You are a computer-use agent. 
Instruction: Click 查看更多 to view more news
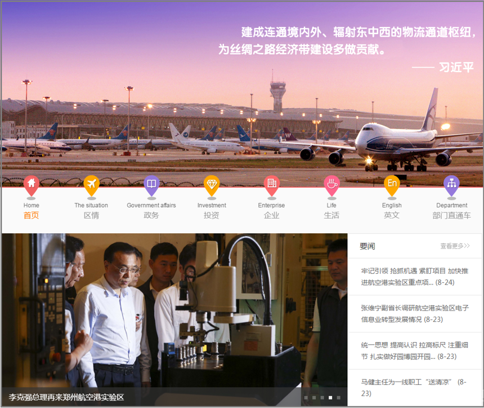pos(455,246)
